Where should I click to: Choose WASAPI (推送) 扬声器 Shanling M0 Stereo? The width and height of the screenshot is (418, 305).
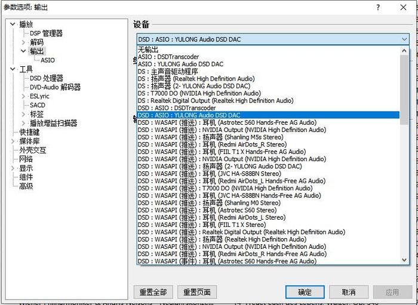point(268,203)
